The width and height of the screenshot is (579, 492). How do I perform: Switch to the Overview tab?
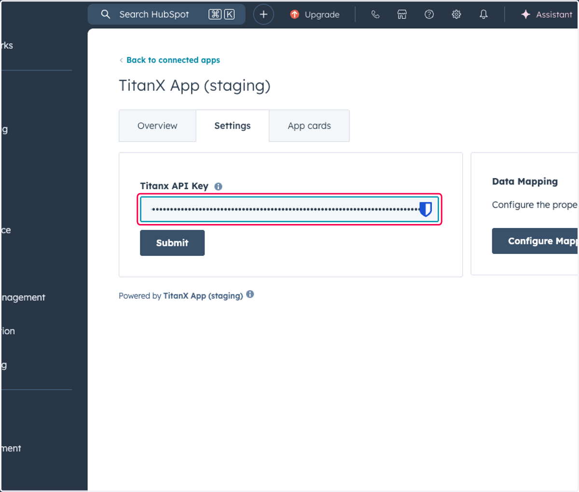[157, 126]
